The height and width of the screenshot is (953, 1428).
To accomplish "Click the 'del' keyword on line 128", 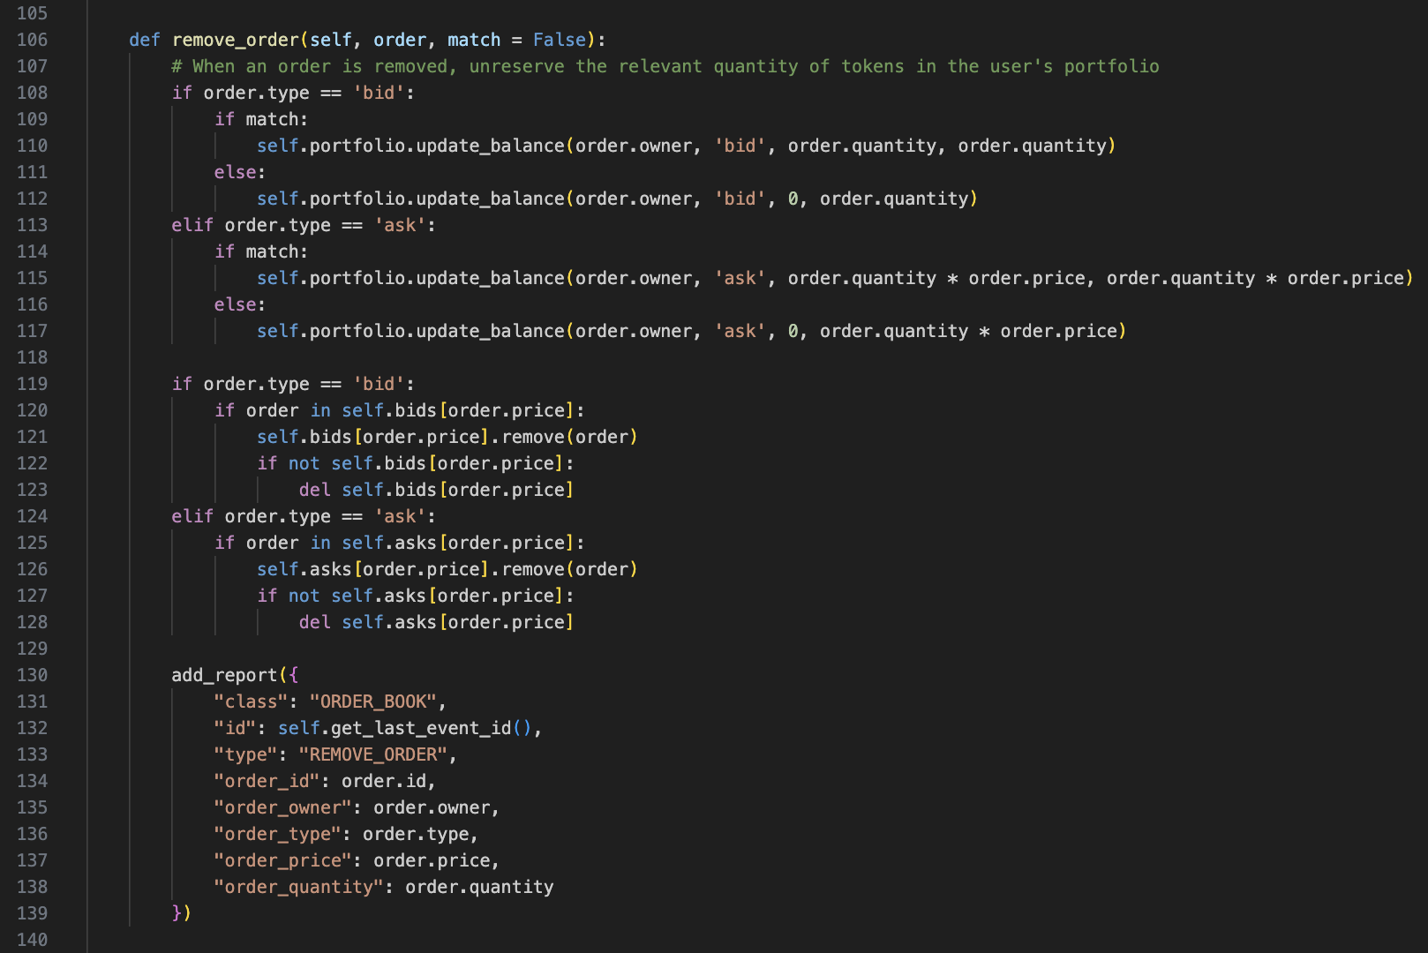I will (x=314, y=622).
